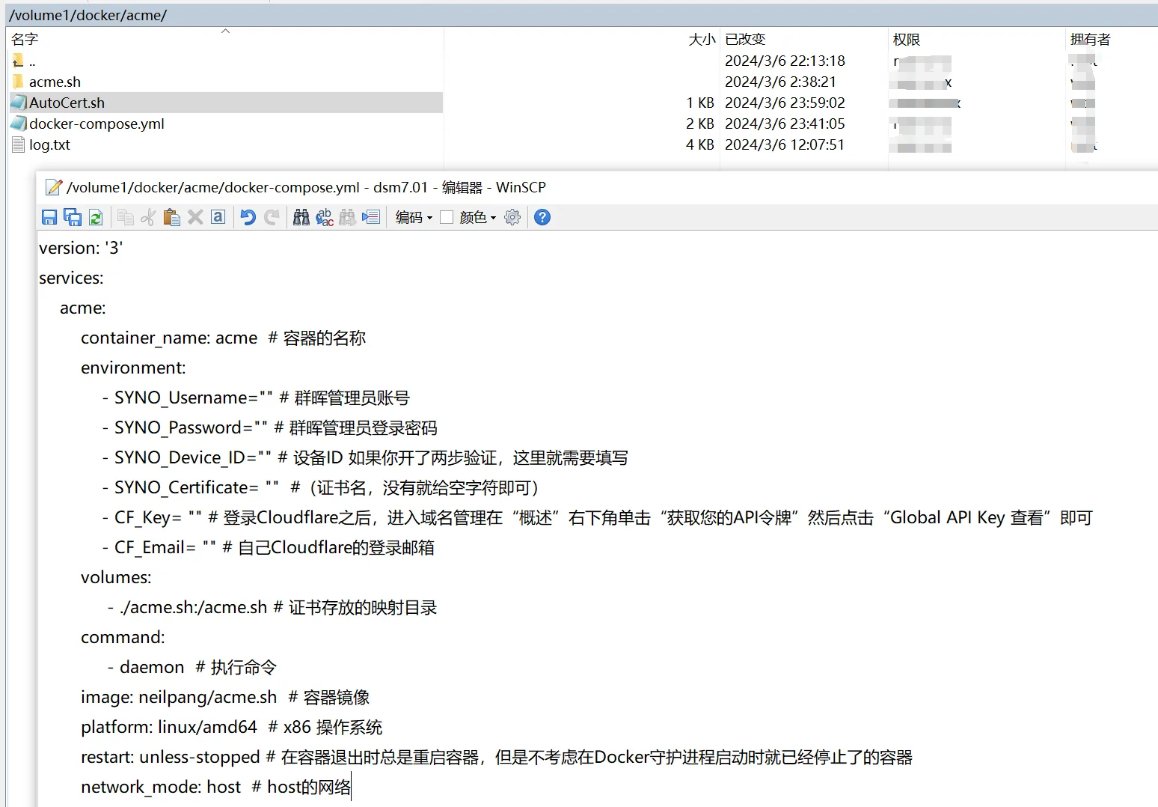Sort file list by 权限 column
Screen dimensions: 1158x807
pyautogui.click(x=976, y=39)
